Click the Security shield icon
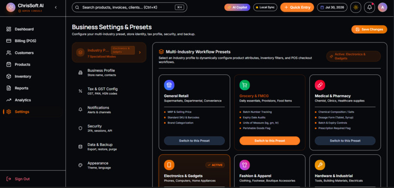Viewport: 394px width, 188px height. pyautogui.click(x=80, y=128)
